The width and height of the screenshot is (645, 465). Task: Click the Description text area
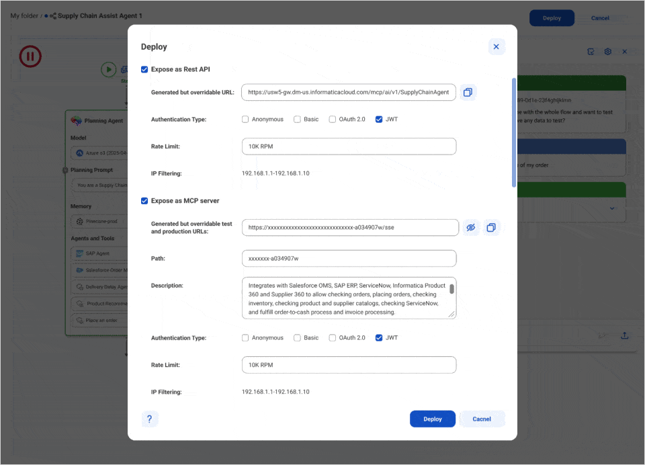coord(349,298)
